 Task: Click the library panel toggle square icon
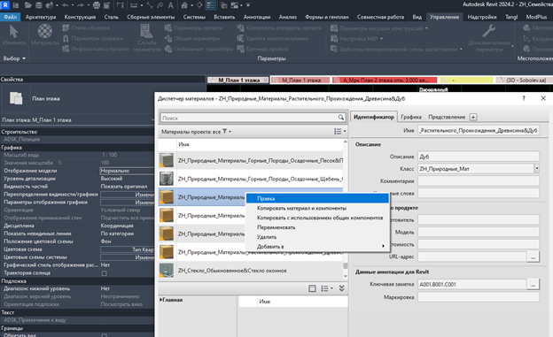pos(312,288)
